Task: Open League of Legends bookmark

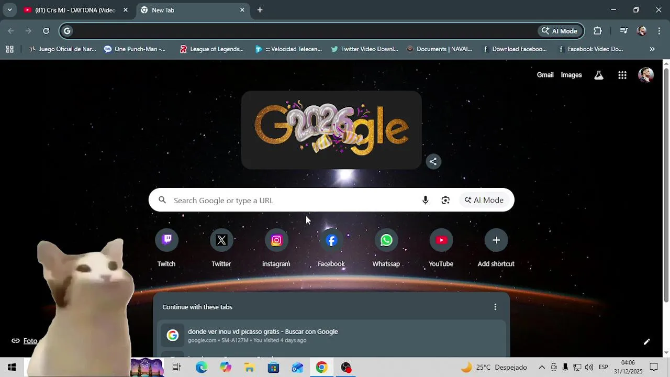Action: [x=211, y=49]
